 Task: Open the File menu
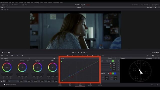(x=10, y=2)
